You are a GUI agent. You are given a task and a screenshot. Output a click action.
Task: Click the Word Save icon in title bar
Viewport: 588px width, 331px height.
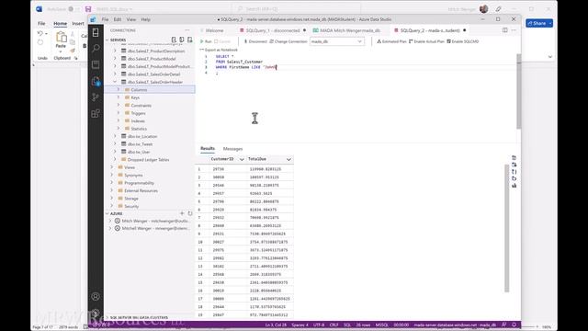[x=88, y=9]
